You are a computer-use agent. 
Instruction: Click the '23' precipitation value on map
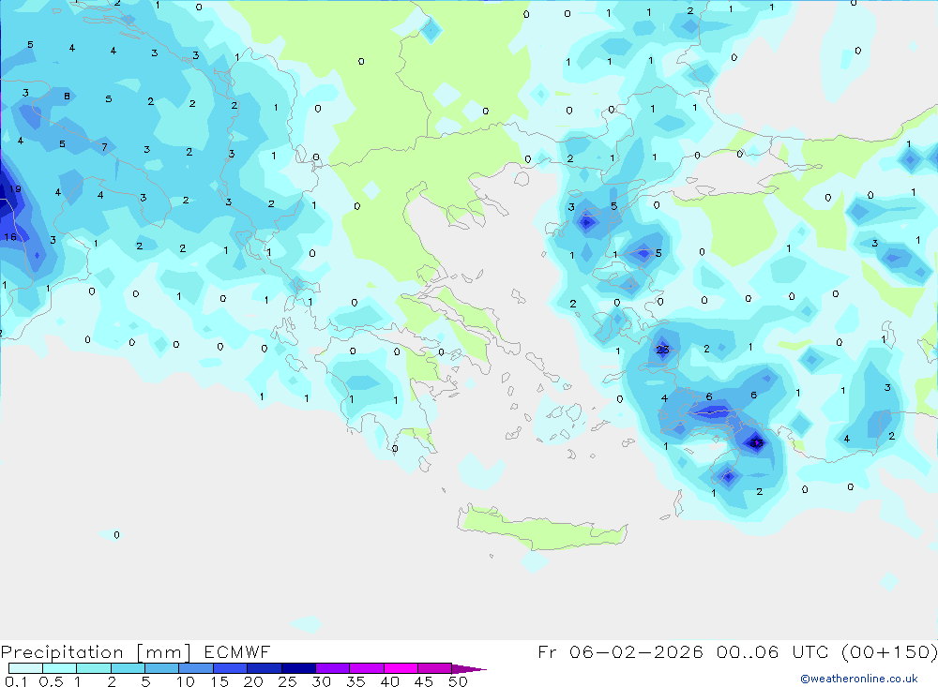coord(663,350)
